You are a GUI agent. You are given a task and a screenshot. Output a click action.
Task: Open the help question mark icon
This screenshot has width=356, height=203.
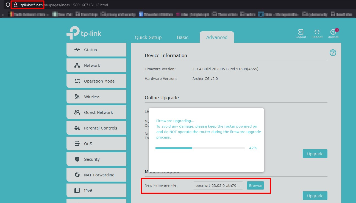[333, 53]
